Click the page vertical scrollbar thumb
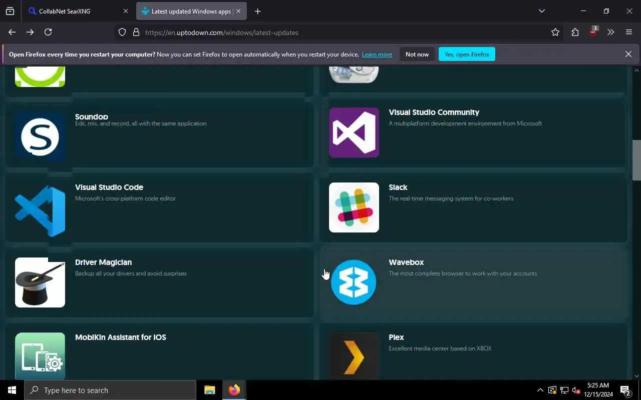The height and width of the screenshot is (400, 641). (636, 160)
